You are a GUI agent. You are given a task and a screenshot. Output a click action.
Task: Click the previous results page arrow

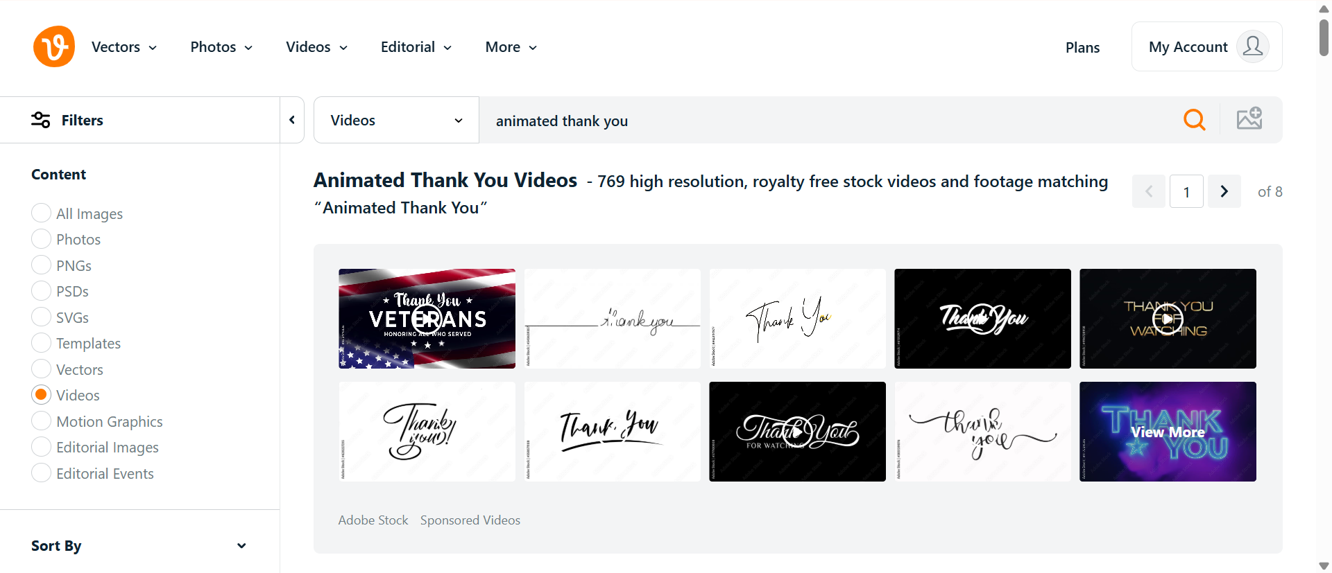[x=1149, y=191]
